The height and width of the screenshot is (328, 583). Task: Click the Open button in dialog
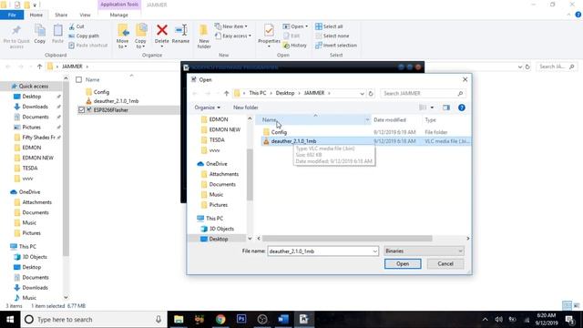point(403,263)
